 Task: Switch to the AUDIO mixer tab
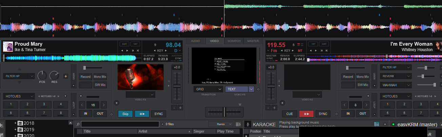pyautogui.click(x=195, y=41)
